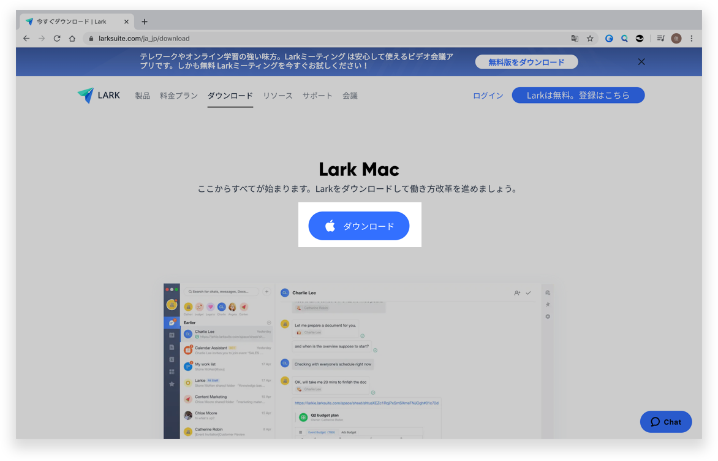This screenshot has width=718, height=461.
Task: Go back using the browser back arrow
Action: pyautogui.click(x=26, y=39)
